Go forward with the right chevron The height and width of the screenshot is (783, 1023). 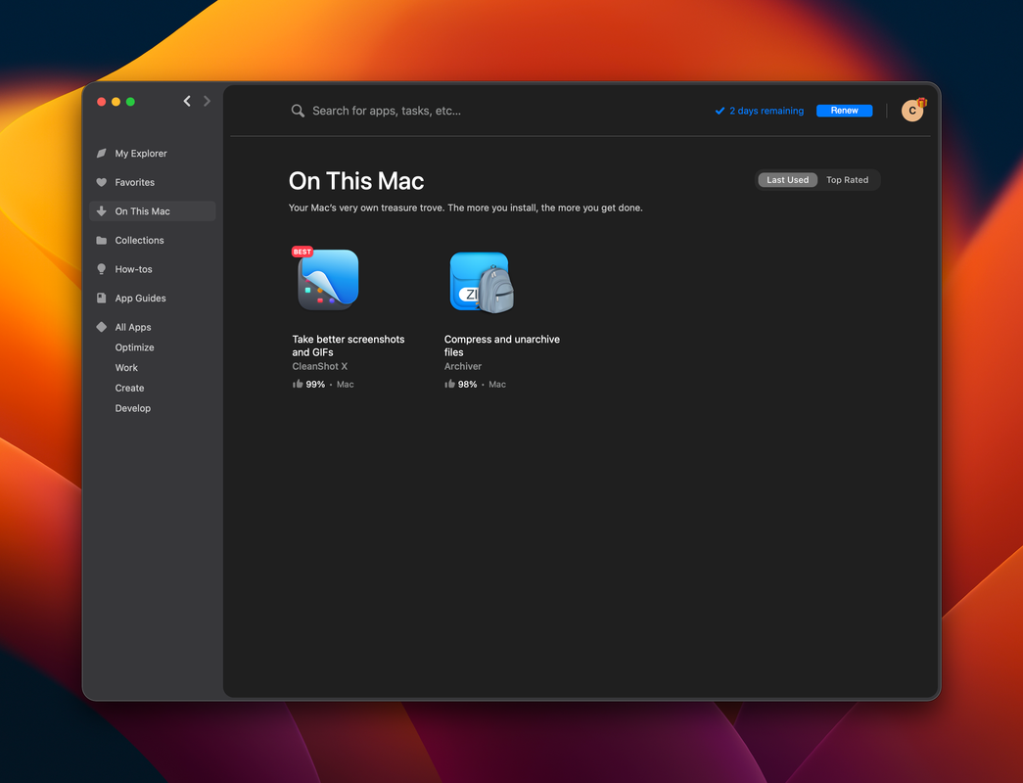click(x=207, y=101)
